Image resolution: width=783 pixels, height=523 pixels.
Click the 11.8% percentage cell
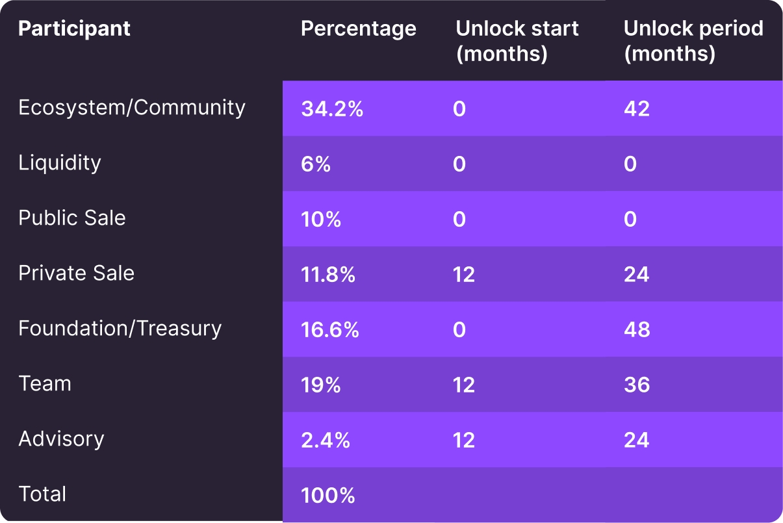tap(328, 274)
